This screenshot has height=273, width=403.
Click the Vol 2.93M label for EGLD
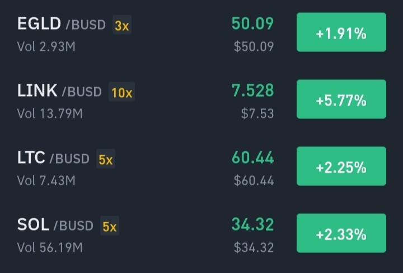tap(46, 47)
